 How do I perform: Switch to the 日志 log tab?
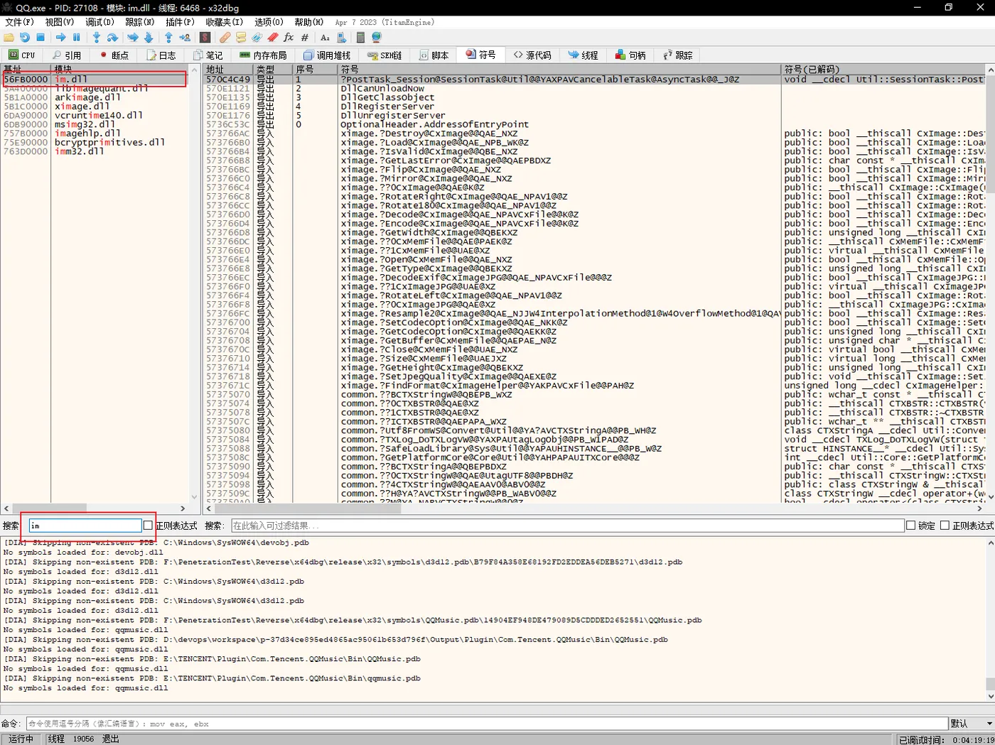(x=161, y=55)
